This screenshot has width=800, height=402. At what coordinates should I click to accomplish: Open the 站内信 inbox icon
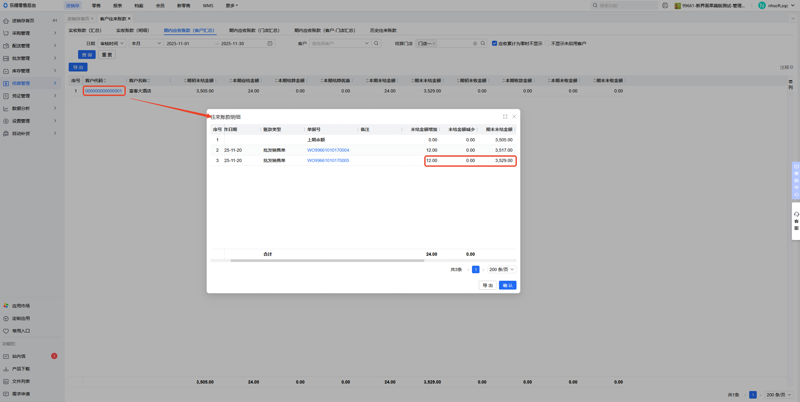click(6, 356)
